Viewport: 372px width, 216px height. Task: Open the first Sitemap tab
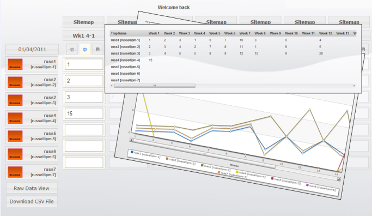(x=83, y=22)
